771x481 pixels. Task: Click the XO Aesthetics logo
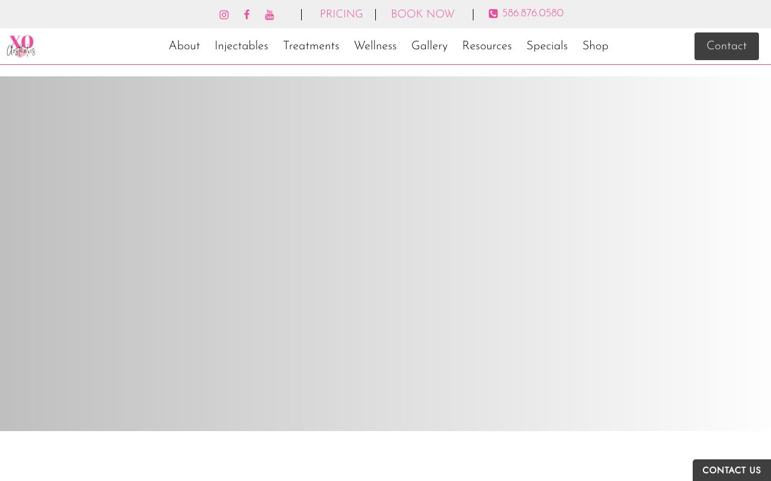click(21, 46)
